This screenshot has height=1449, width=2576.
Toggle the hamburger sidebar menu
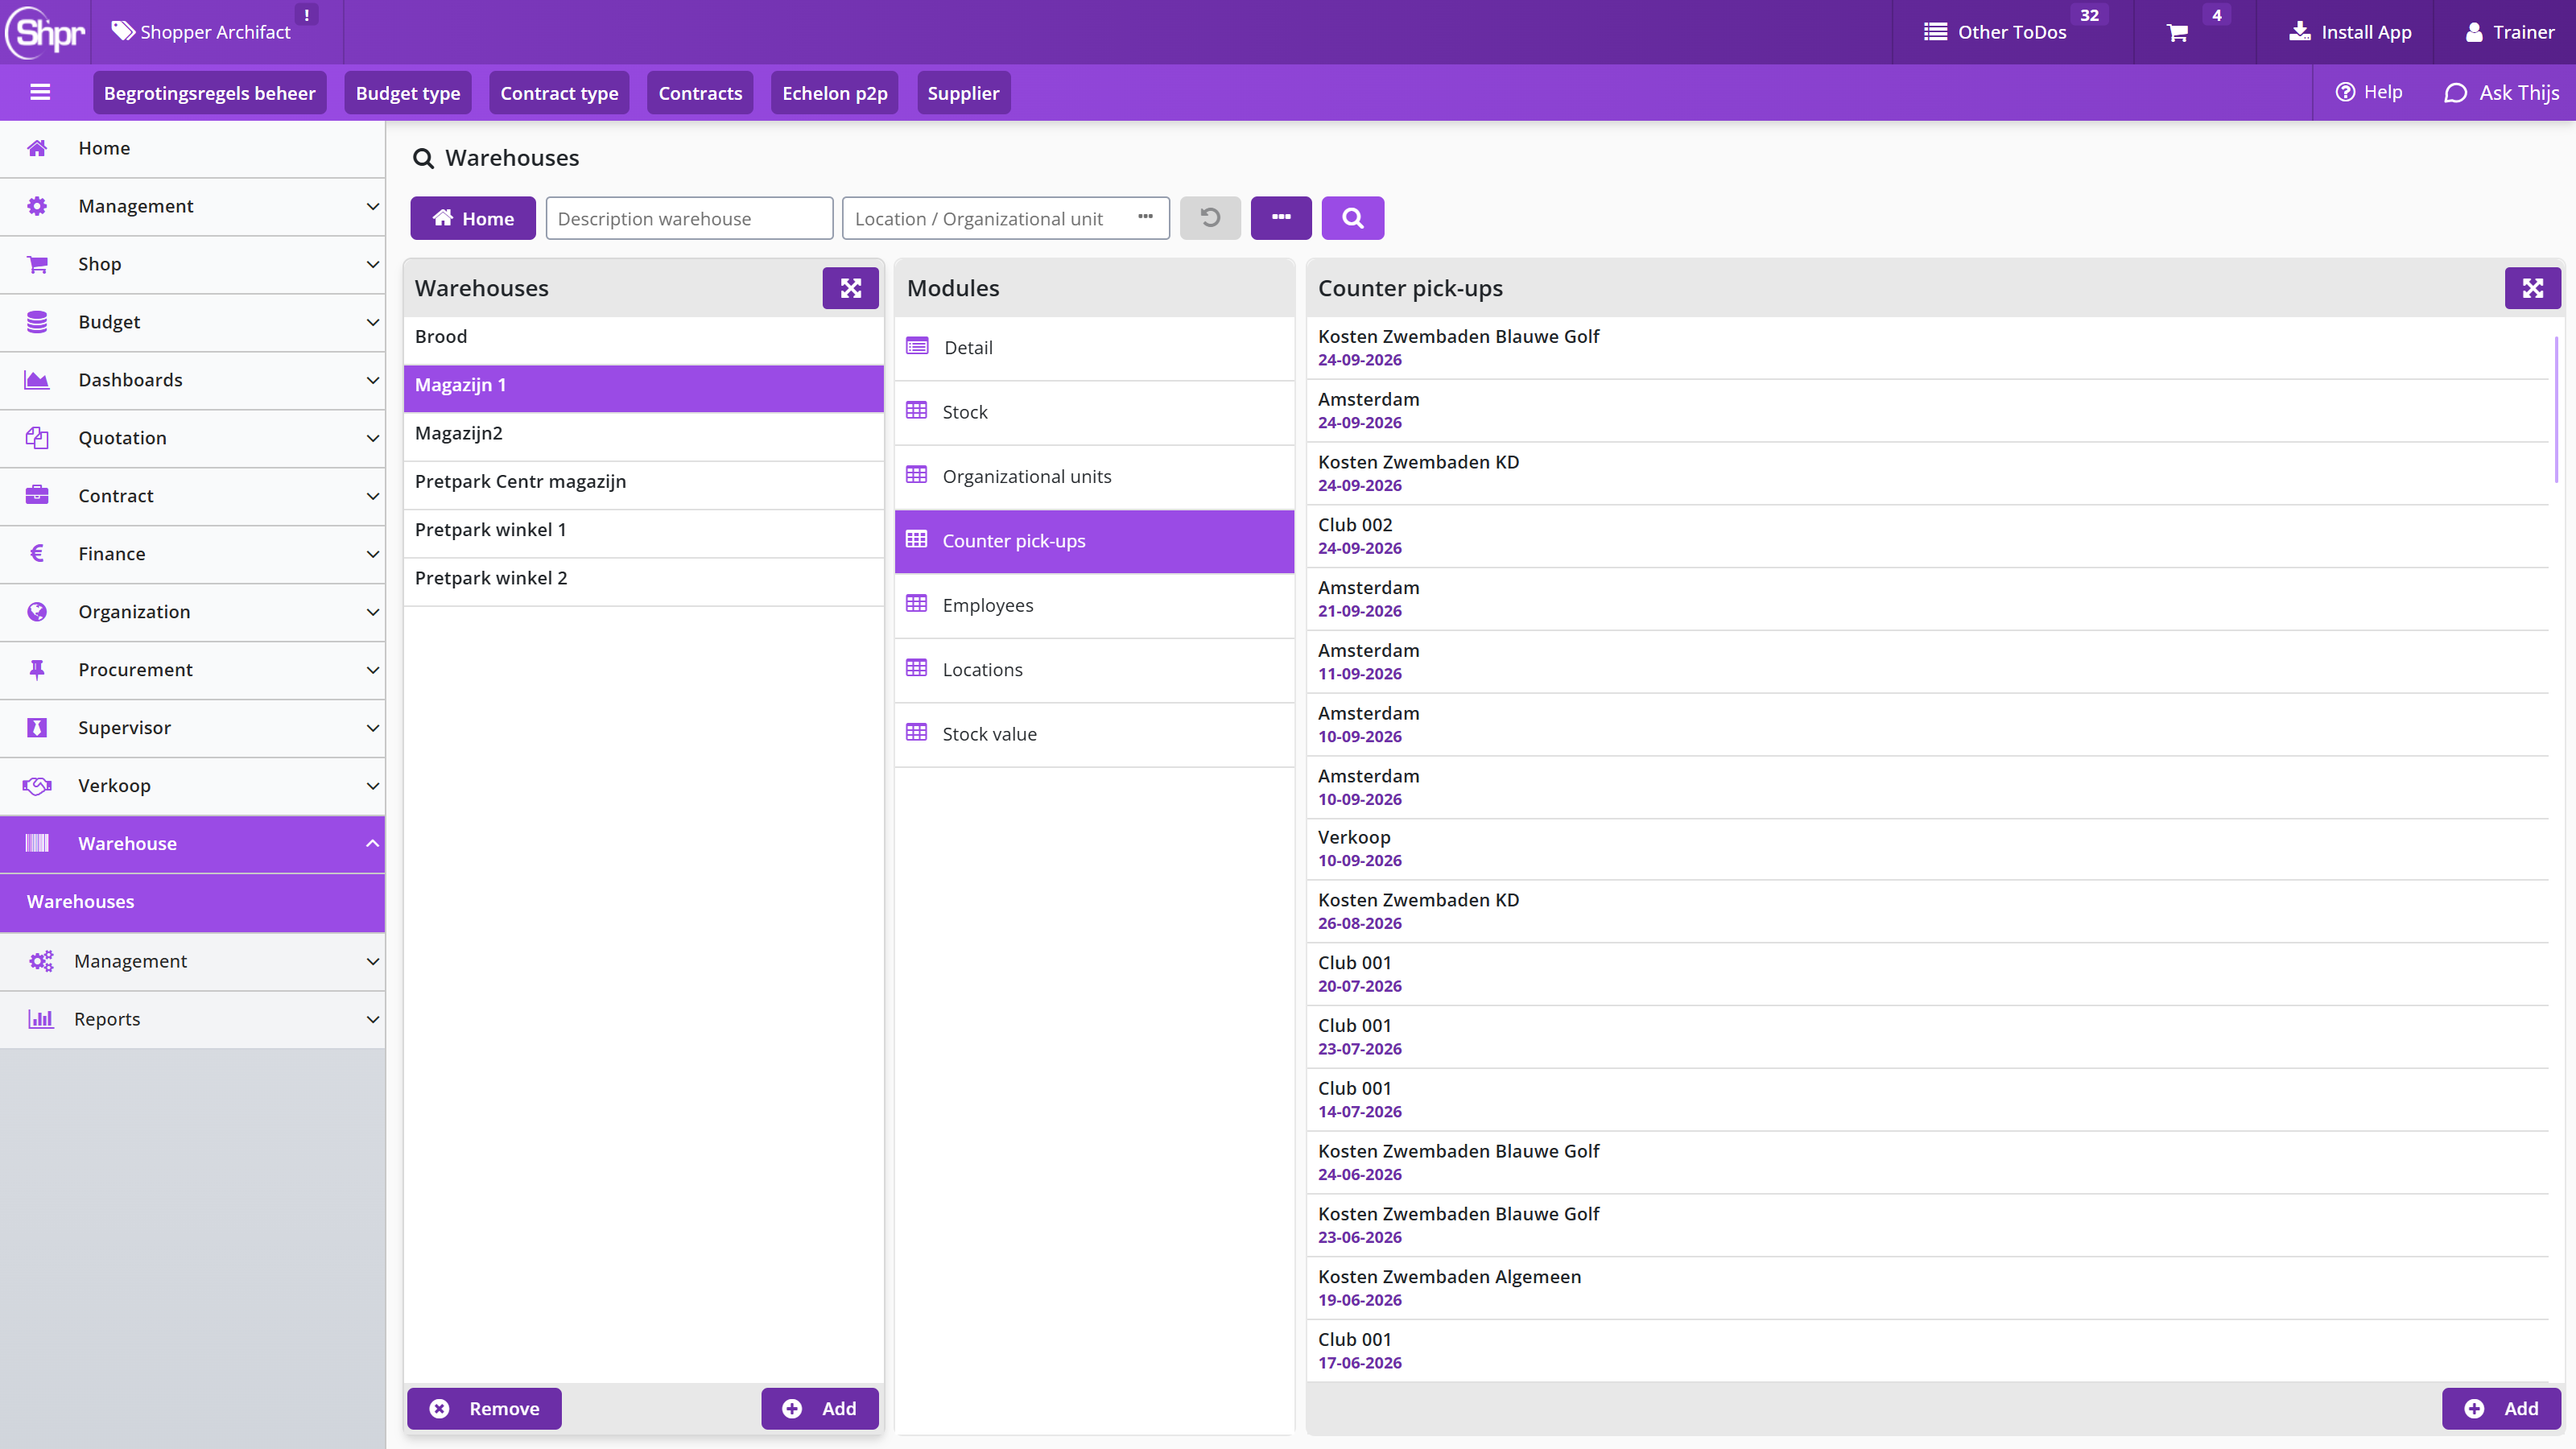pyautogui.click(x=40, y=93)
